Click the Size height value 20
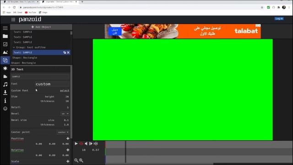The height and width of the screenshot is (165, 293). point(67,97)
